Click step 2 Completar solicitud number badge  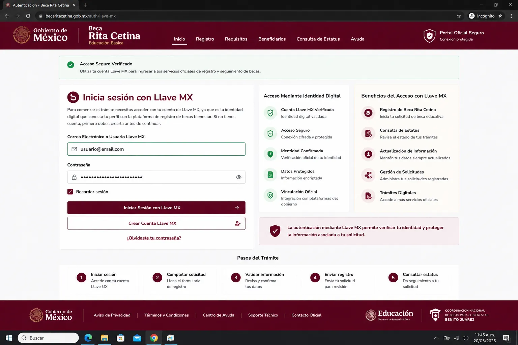click(157, 278)
